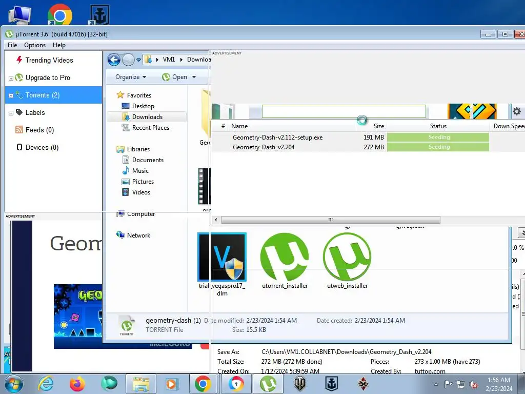Click the Seeding bar for Geometry_Dash_v2.204
This screenshot has width=525, height=394.
tap(438, 147)
